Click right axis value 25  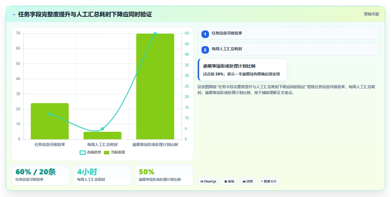coord(187,86)
